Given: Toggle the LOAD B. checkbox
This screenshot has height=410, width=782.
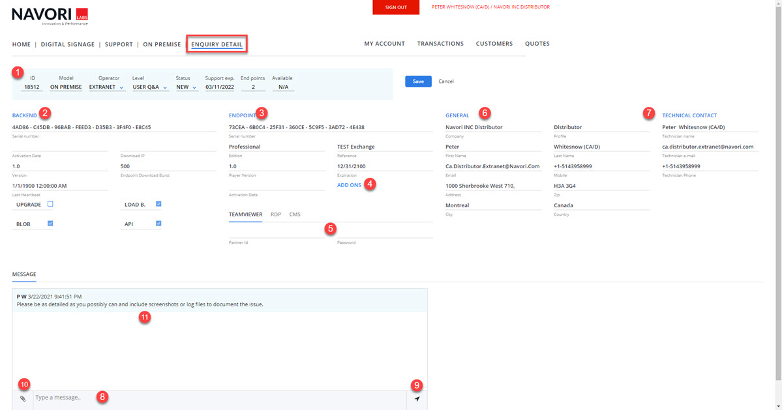Looking at the screenshot, I should tap(158, 204).
